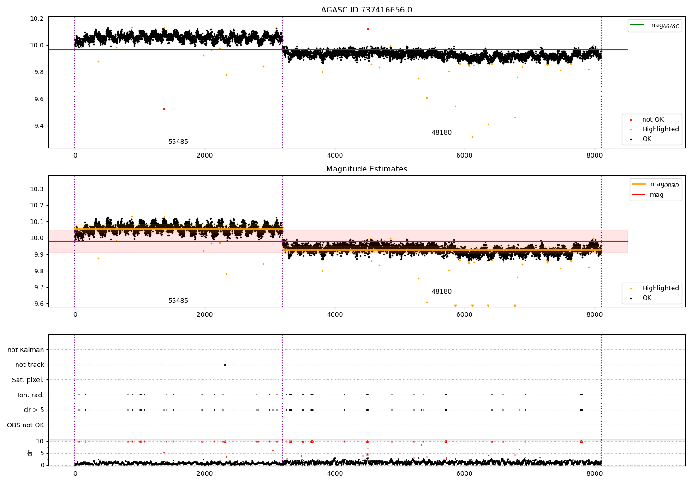Click obsid label '55485' in the top plot

coord(178,142)
